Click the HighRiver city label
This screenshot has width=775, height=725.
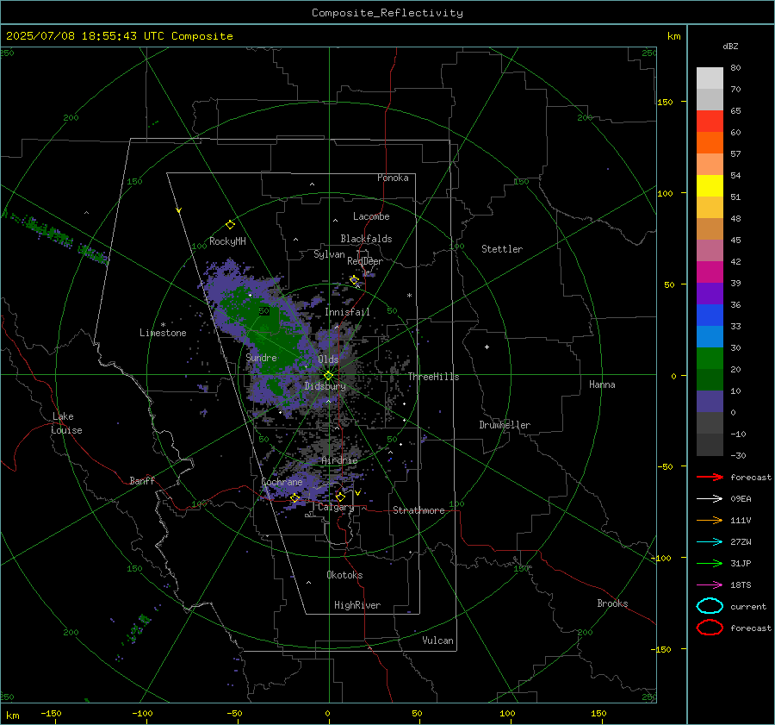coord(357,605)
